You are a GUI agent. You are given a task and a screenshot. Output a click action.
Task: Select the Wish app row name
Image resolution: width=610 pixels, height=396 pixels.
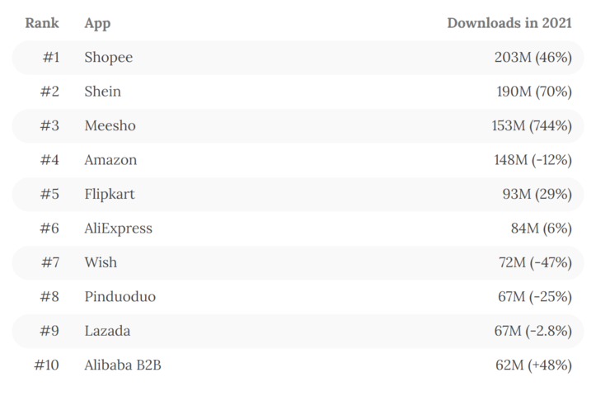(x=101, y=262)
